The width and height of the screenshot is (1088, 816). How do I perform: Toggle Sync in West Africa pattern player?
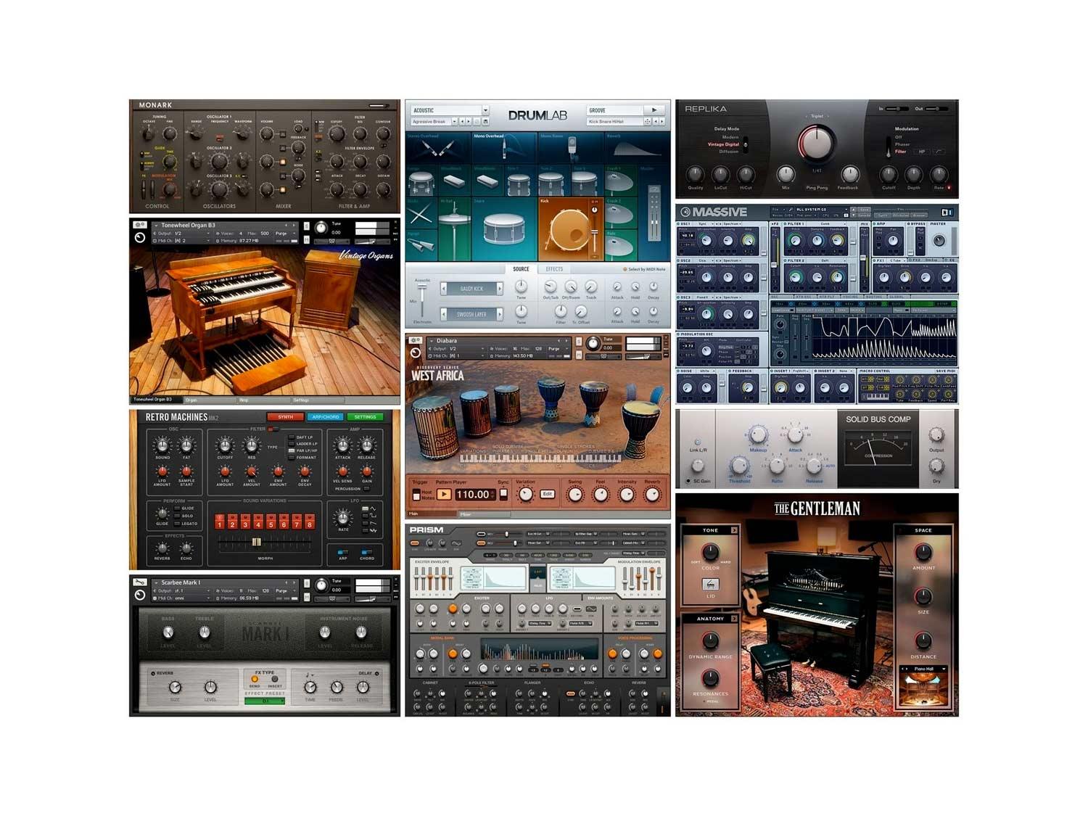503,494
